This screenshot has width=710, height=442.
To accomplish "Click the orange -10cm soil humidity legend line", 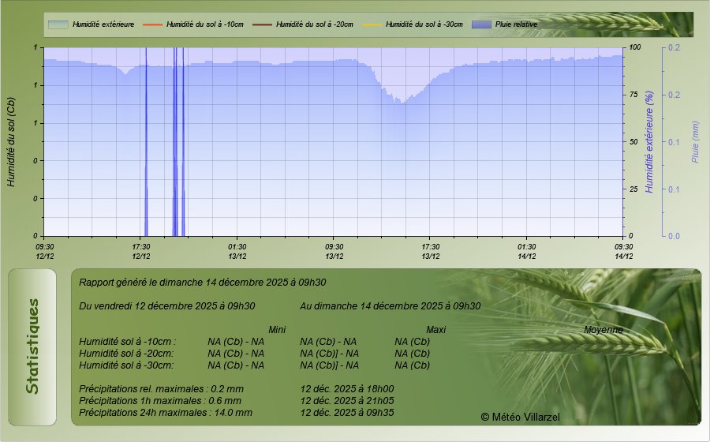I will (151, 24).
